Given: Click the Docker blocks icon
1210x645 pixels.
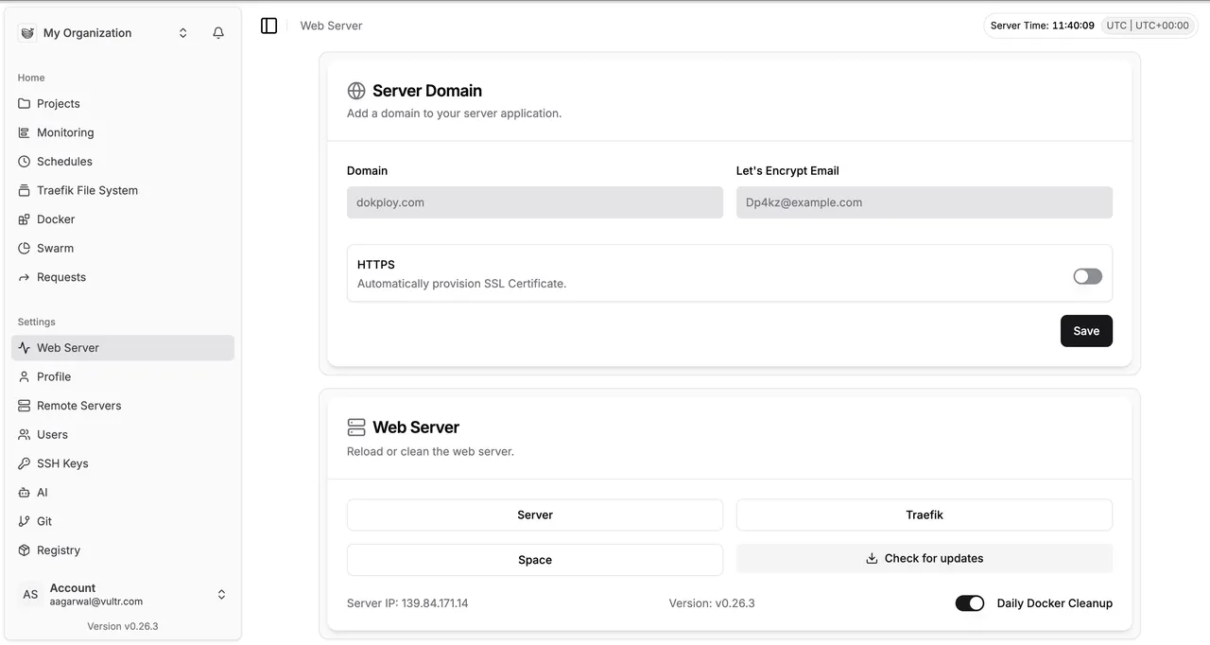Looking at the screenshot, I should click(x=25, y=219).
